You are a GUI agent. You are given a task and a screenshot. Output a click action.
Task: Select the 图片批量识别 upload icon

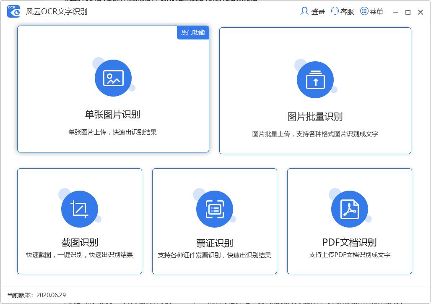pyautogui.click(x=315, y=80)
